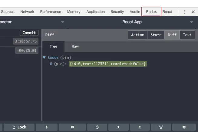Switch to the Sources tab
The height and width of the screenshot is (132, 198).
[8, 12]
